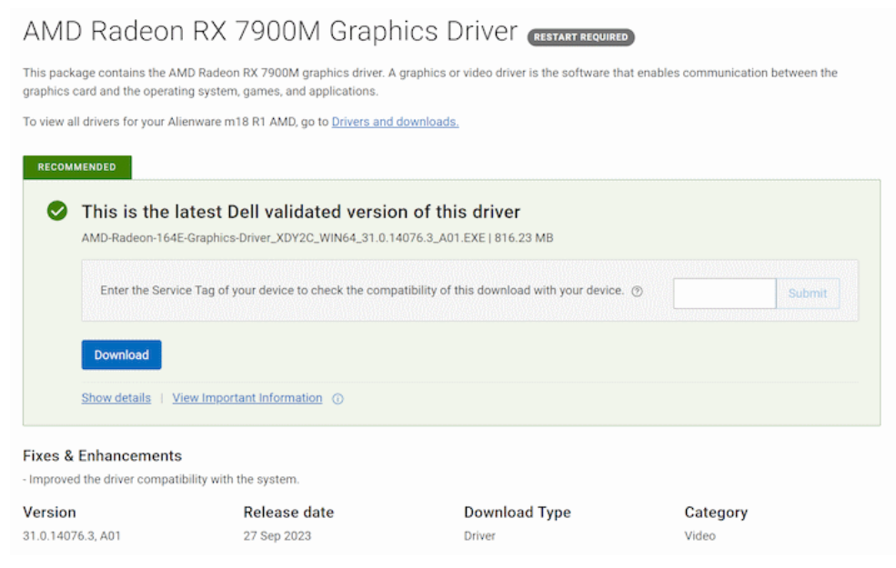Click the version value 31.0.14076.3, A01
This screenshot has height=568, width=896.
[x=72, y=535]
